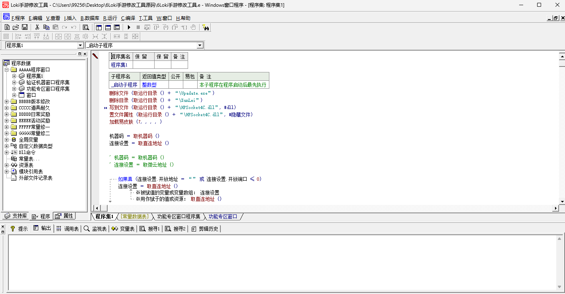The width and height of the screenshot is (565, 294).
Task: Run the program with play icon
Action: pyautogui.click(x=129, y=27)
